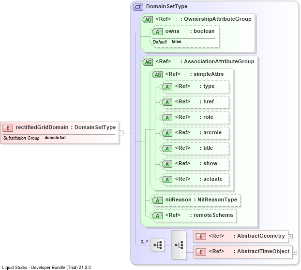Click the CT icon of DomainSetType

(x=138, y=7)
